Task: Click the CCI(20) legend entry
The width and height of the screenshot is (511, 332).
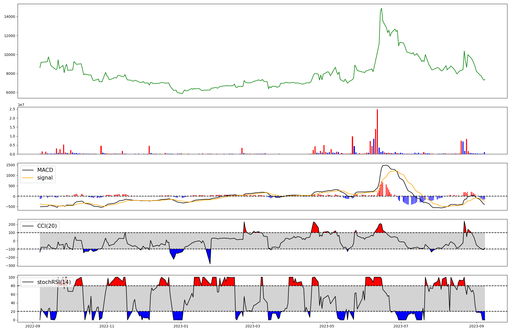Action: click(x=47, y=226)
